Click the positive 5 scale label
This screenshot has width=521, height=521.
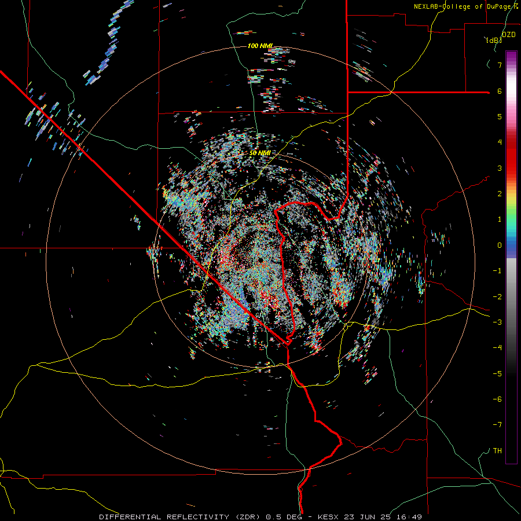coord(500,116)
